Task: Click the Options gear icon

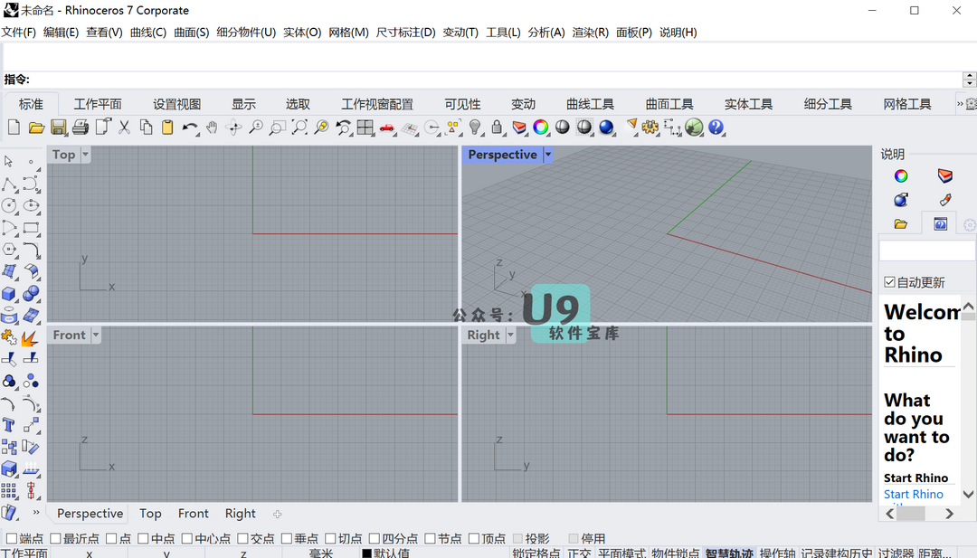Action: click(x=650, y=128)
